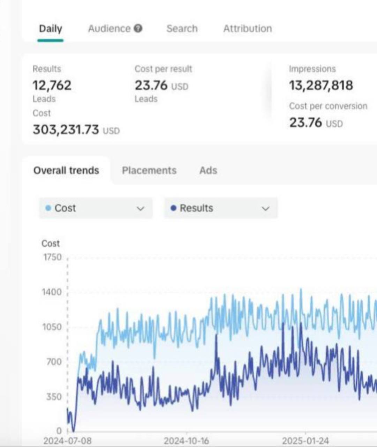Viewport: 377px width, 447px height.
Task: Click the Impressions value 13,287,818
Action: click(321, 85)
